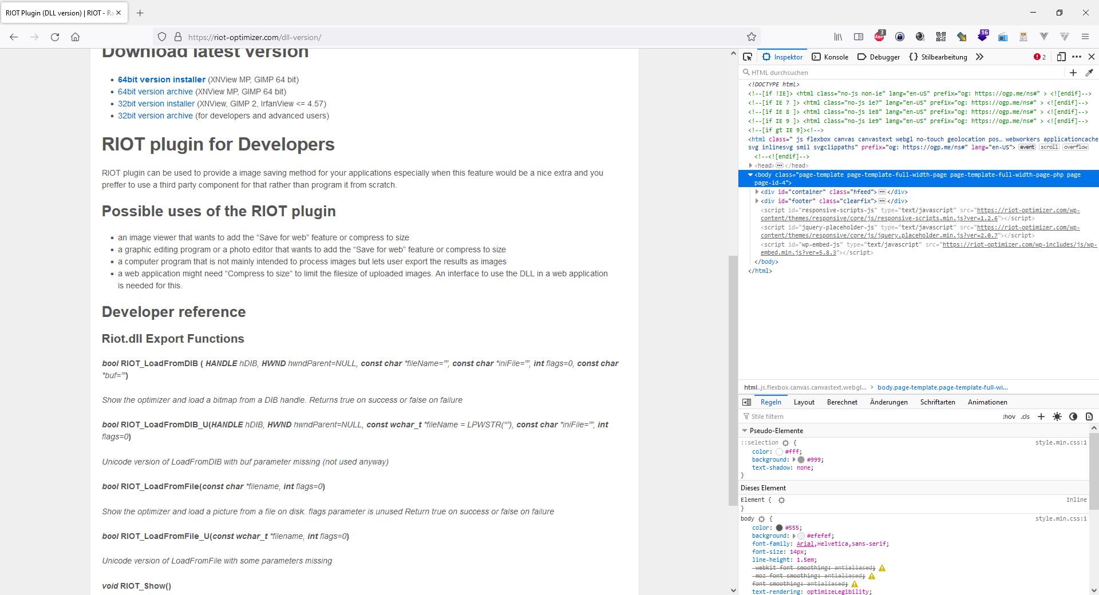The height and width of the screenshot is (595, 1099).
Task: Download the 64bit version installer
Action: pyautogui.click(x=161, y=80)
